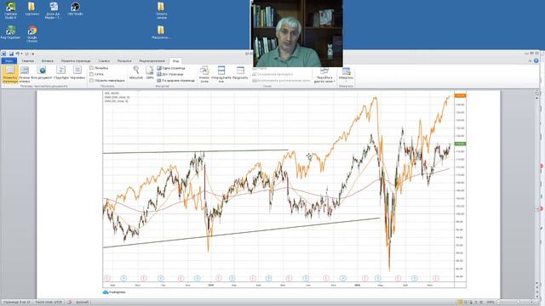Click the word count in status bar
545x306 pixels.
pos(49,303)
